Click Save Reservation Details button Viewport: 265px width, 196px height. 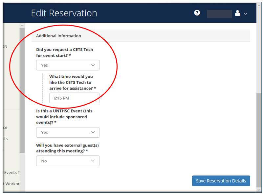tap(221, 181)
